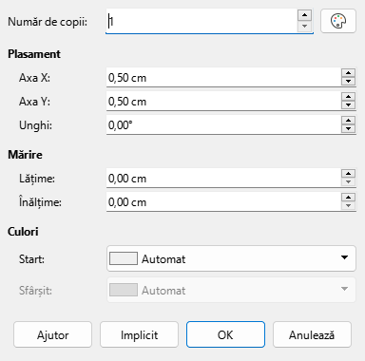Click the color palette values-from-selection icon
Screen dimensions: 365x361
pos(338,21)
